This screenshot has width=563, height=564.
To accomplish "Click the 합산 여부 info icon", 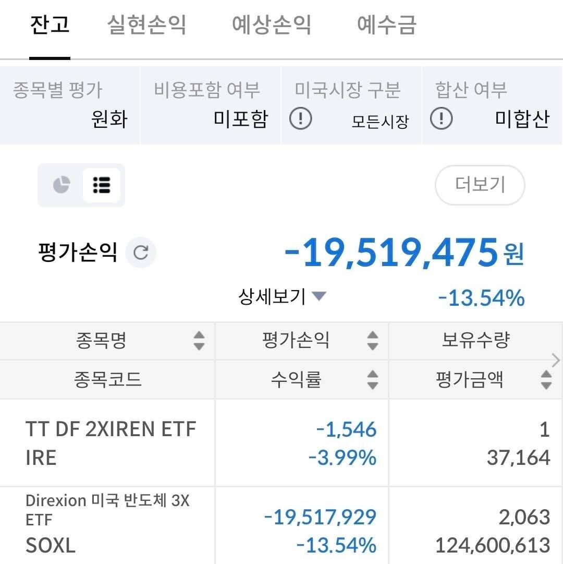I will (441, 119).
